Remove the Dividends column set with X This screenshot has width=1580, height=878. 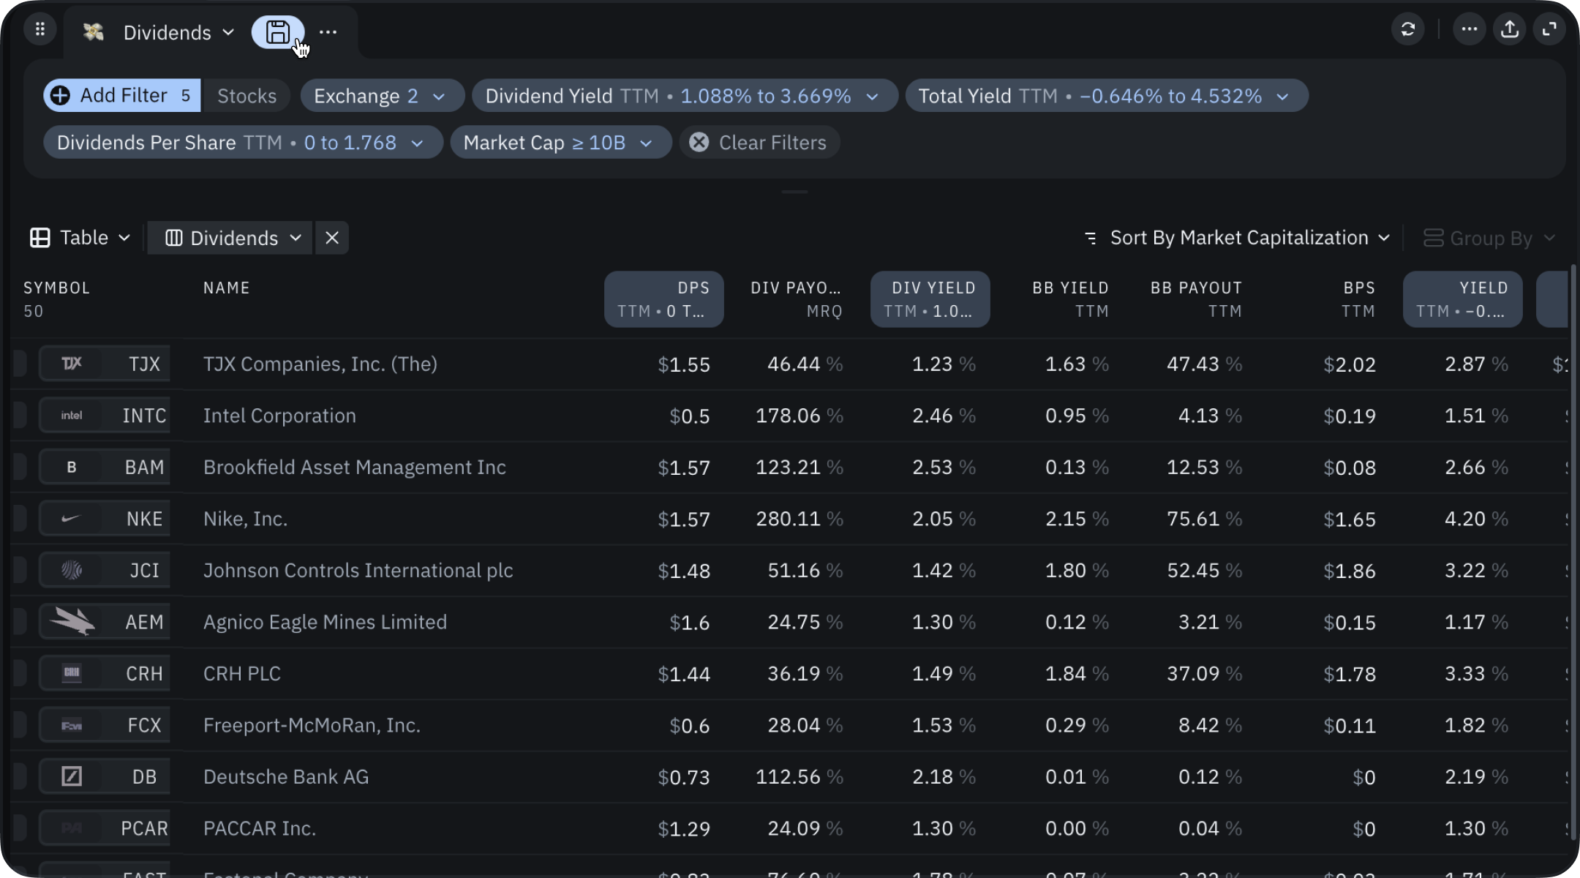pyautogui.click(x=332, y=238)
